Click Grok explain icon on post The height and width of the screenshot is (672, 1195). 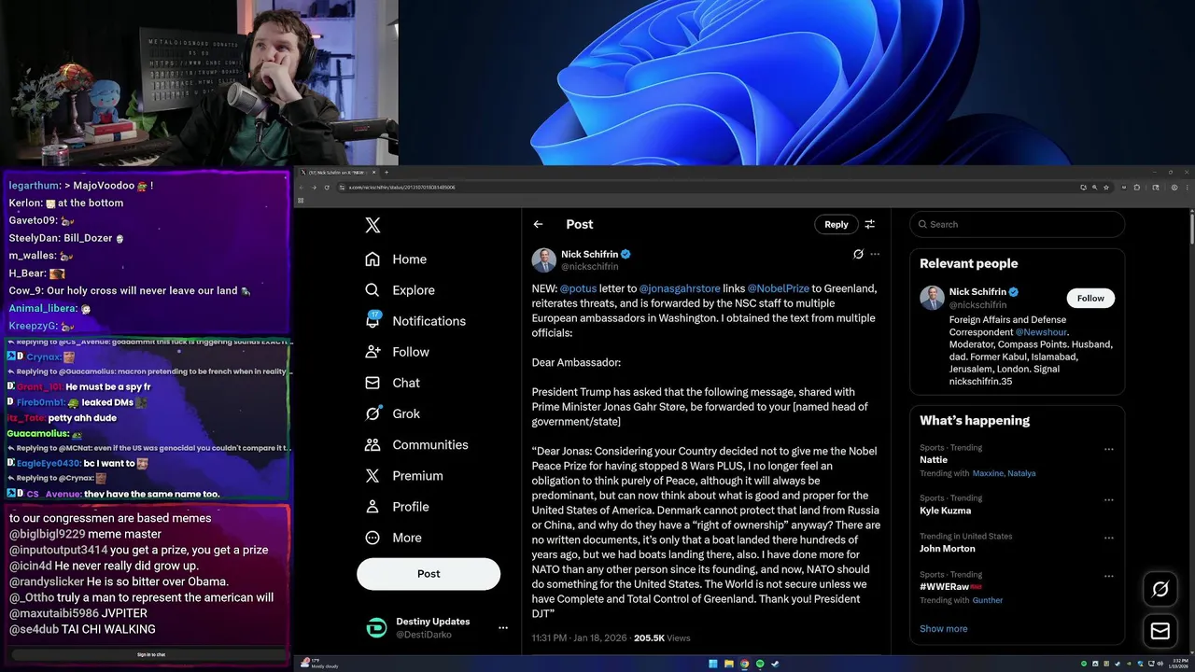pos(858,254)
